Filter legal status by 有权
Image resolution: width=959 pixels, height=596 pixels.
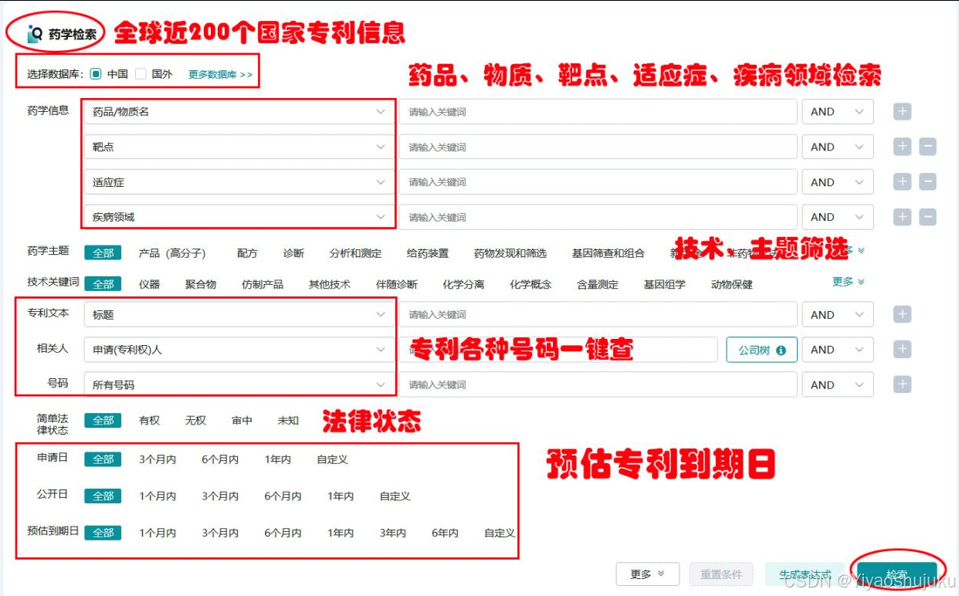149,421
